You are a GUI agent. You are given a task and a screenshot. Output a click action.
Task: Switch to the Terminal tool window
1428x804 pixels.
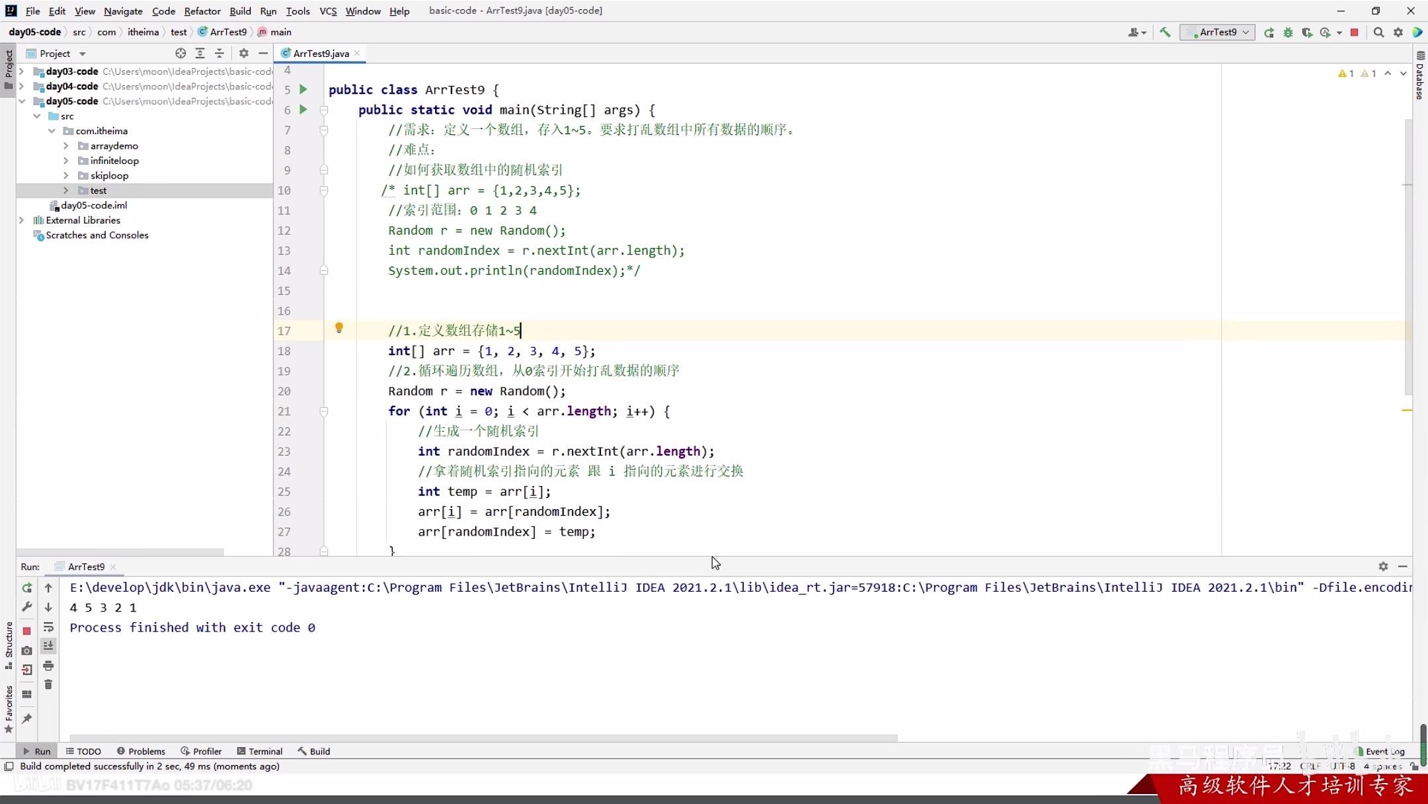coord(259,752)
